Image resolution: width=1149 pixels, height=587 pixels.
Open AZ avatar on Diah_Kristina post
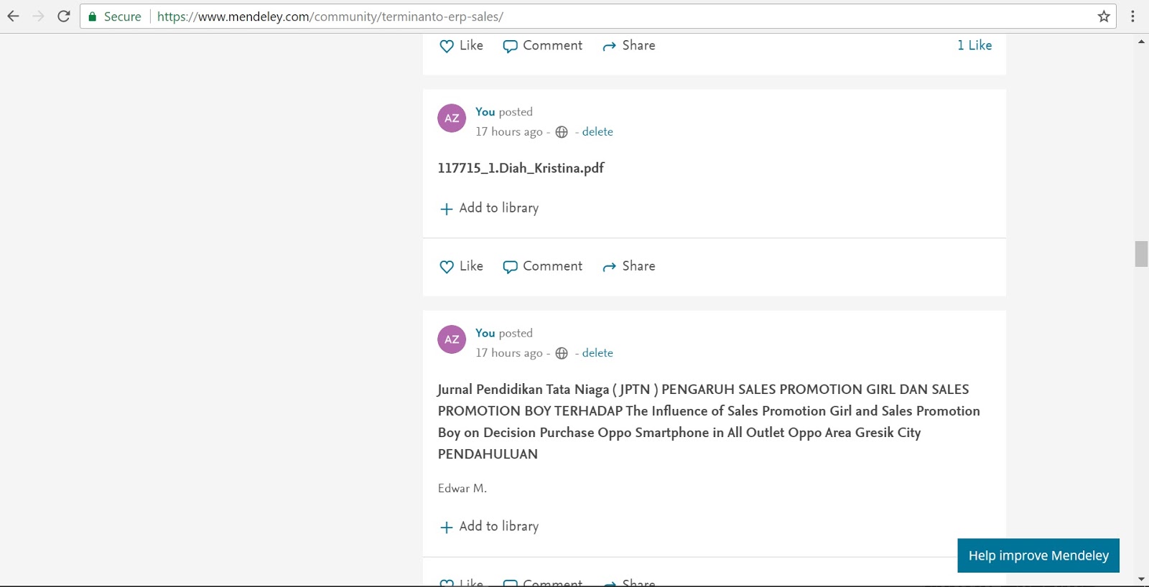coord(452,118)
